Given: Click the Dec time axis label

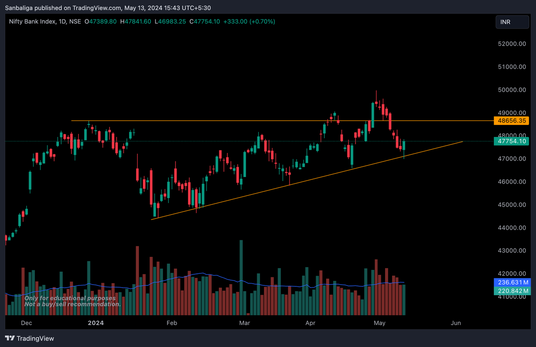Looking at the screenshot, I should click(26, 322).
